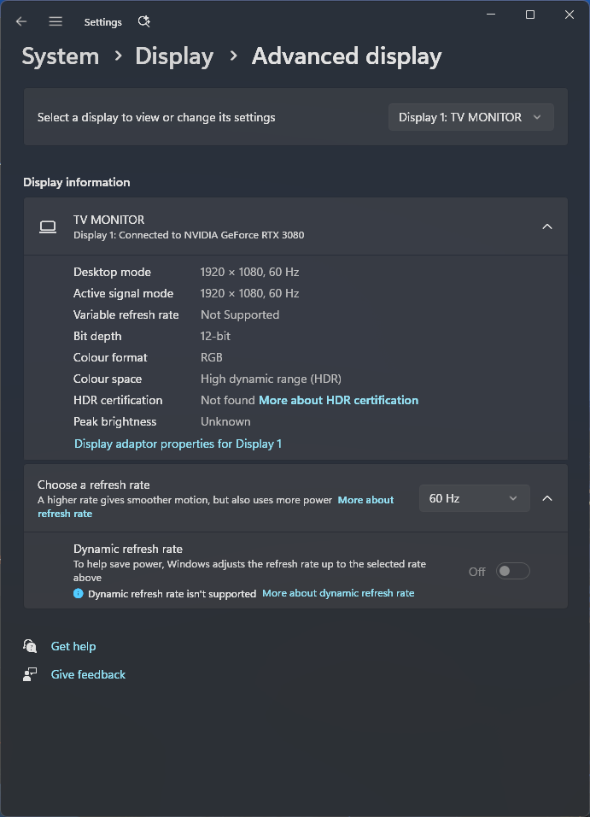Open the hamburger navigation menu

(x=55, y=21)
